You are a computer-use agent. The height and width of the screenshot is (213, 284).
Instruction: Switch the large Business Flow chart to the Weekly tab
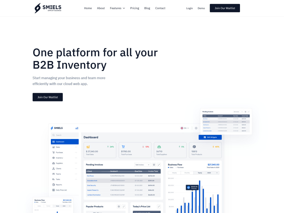pyautogui.click(x=174, y=173)
